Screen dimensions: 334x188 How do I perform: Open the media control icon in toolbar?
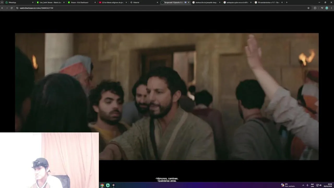322,8
